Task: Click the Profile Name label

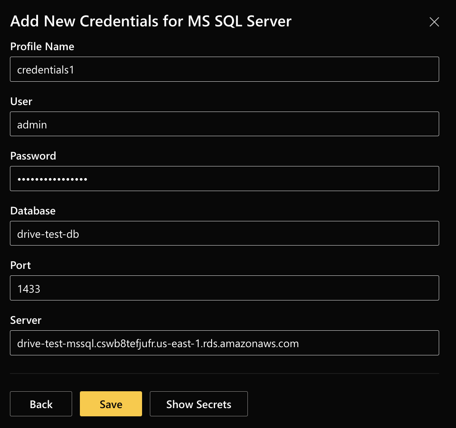Action: pos(42,46)
